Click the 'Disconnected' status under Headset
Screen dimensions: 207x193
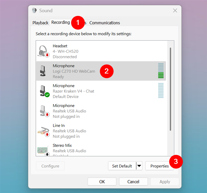(65, 57)
